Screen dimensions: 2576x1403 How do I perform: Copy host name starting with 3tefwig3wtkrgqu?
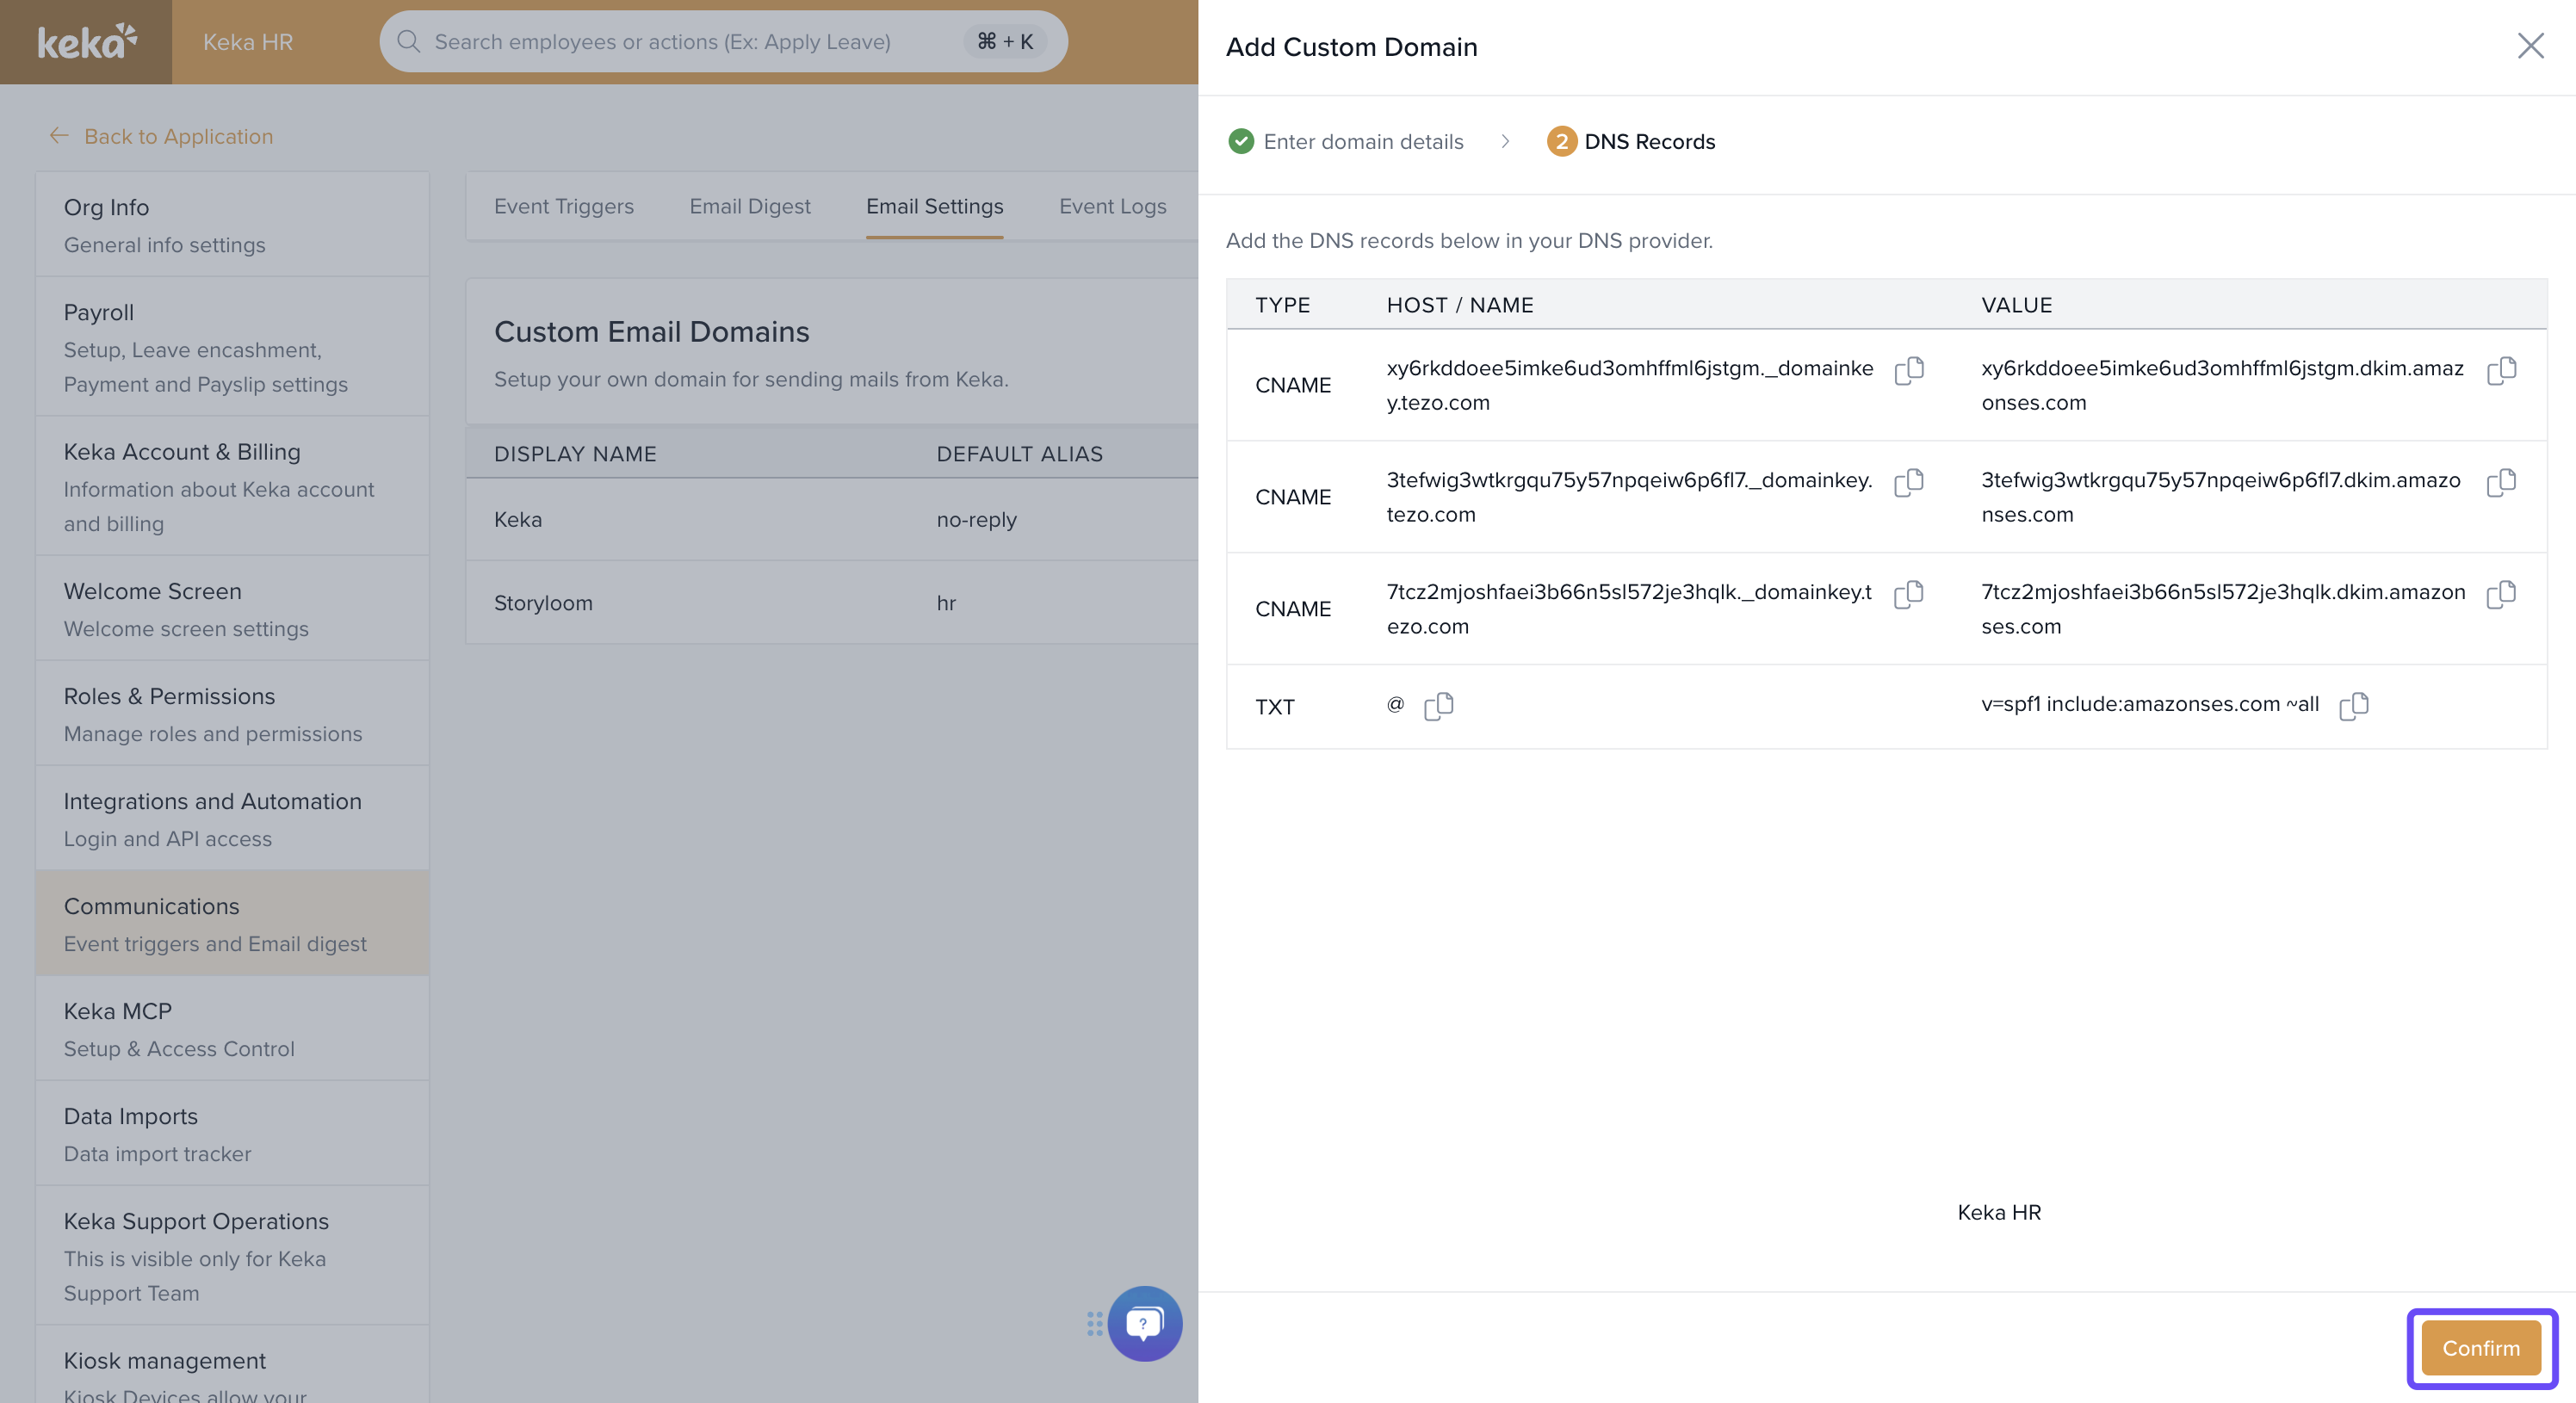pyautogui.click(x=1909, y=482)
